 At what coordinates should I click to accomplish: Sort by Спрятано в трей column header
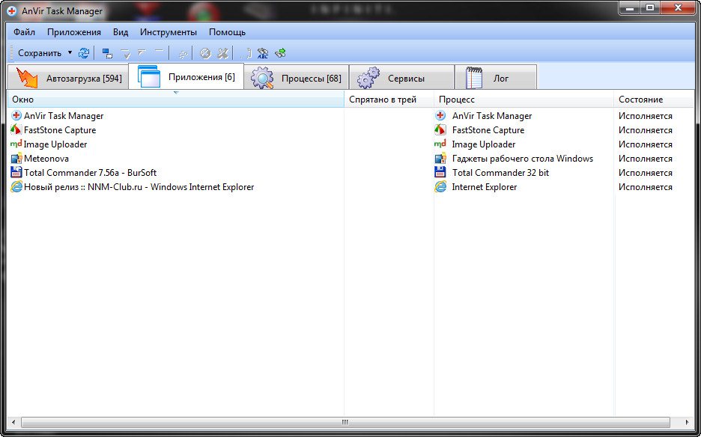[389, 100]
